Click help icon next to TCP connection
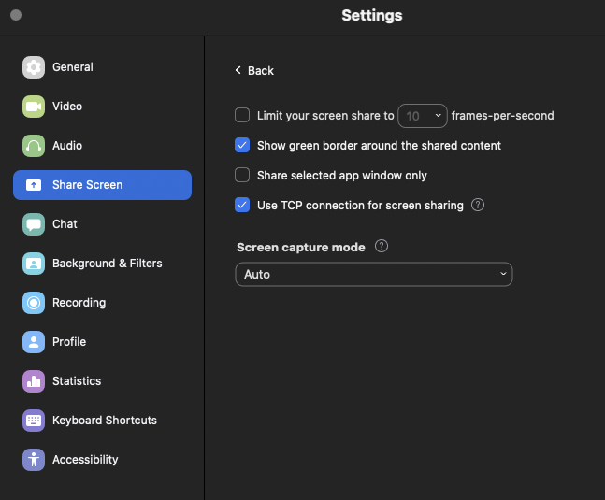605x500 pixels. point(478,205)
